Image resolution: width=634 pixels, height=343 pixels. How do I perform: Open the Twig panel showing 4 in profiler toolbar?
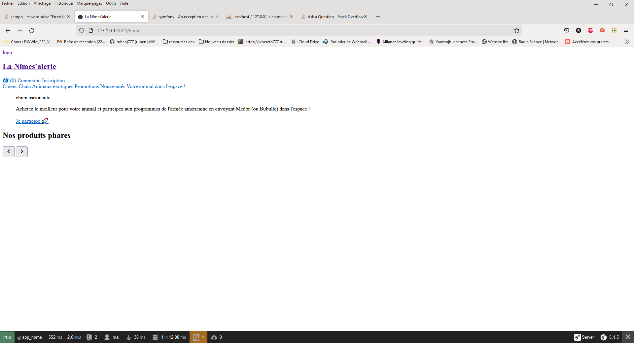(x=198, y=337)
